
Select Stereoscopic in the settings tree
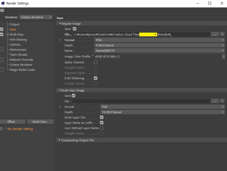click(x=18, y=50)
